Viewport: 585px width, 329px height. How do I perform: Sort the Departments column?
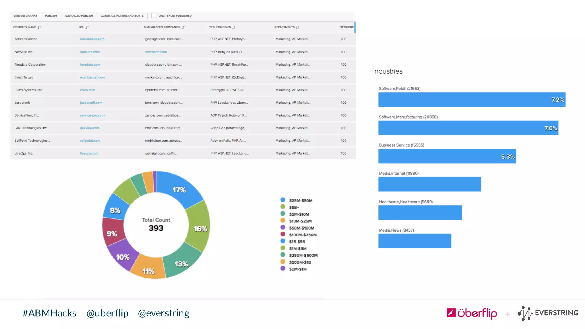click(x=298, y=27)
